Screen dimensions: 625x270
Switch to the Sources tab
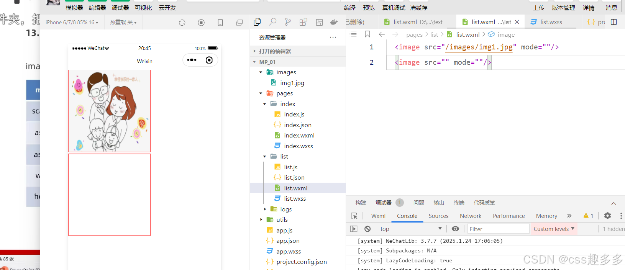tap(438, 216)
